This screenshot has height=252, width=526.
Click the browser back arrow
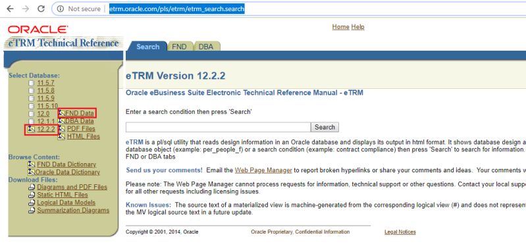point(10,9)
